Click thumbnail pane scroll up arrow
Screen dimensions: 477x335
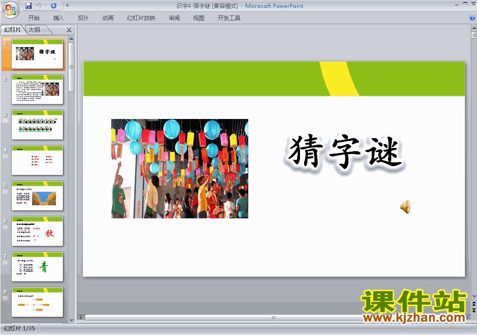71,39
